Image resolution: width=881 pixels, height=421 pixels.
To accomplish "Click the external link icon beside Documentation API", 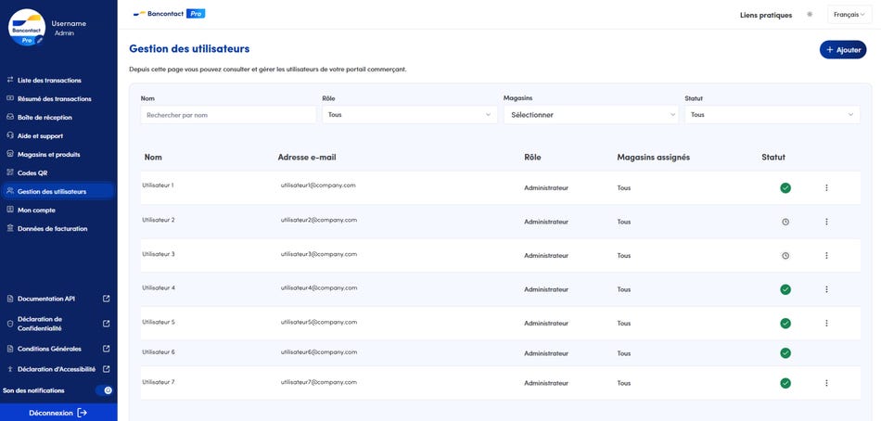I will (x=106, y=299).
